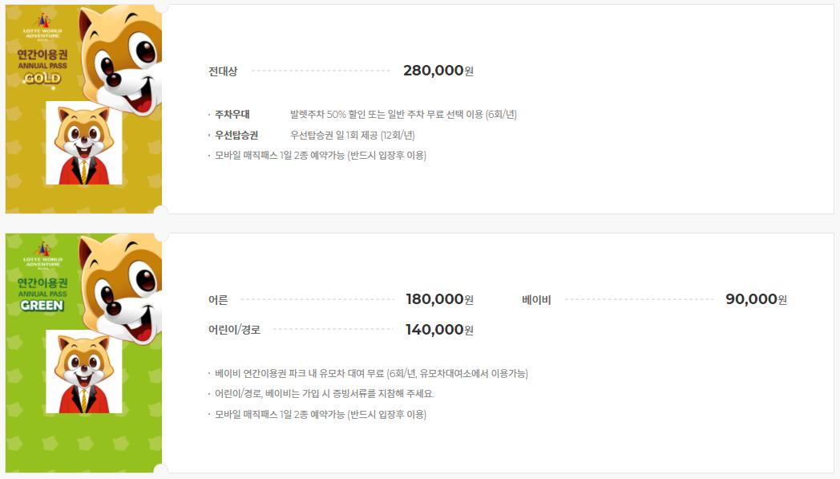
Task: Click the 베이비 연간이용권 유모차 대여 note
Action: pos(371,373)
